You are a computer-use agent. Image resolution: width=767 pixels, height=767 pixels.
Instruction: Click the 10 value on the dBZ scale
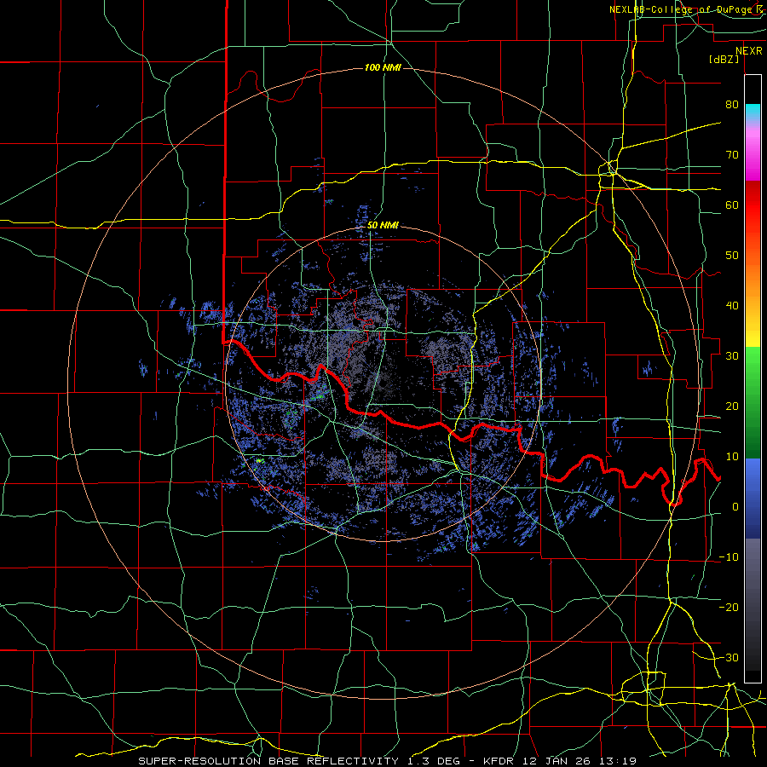(732, 457)
